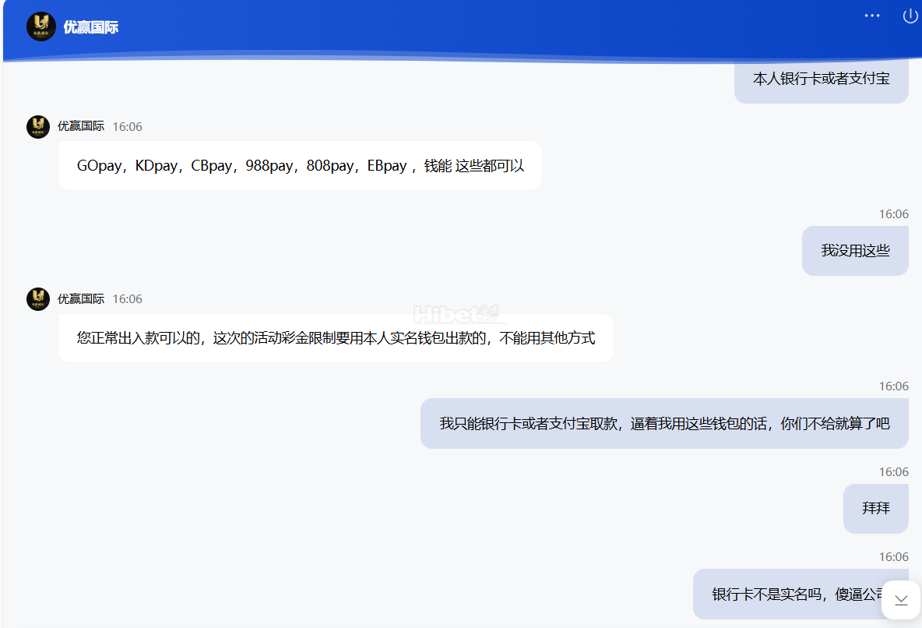Click the 我只能银行卡或者支付宝取款 message
Viewport: 922px width, 628px height.
click(x=664, y=424)
